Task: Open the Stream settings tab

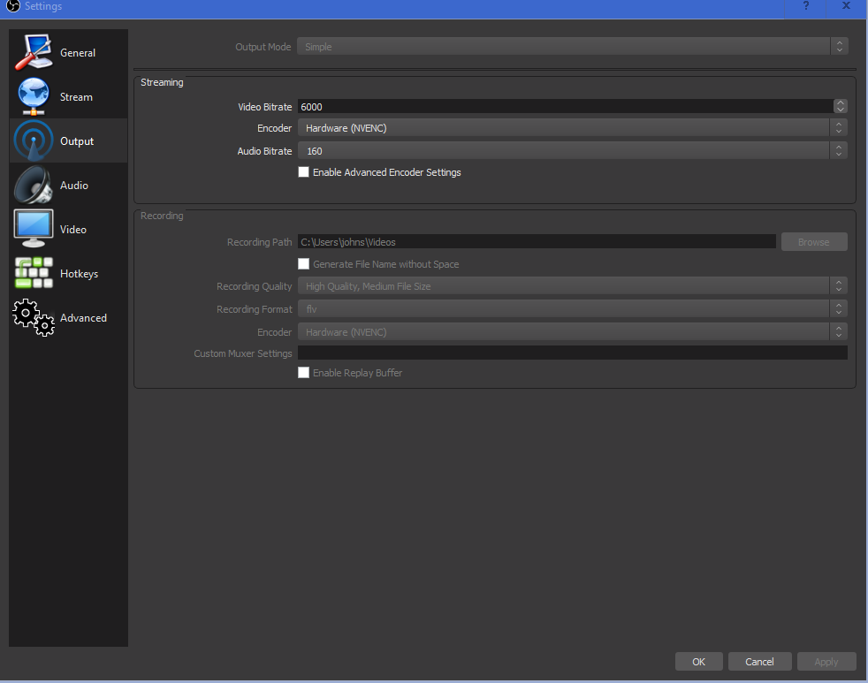Action: click(x=69, y=96)
